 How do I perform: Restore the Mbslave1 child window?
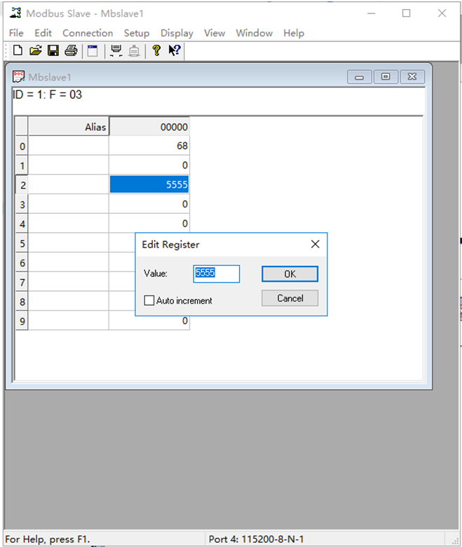[x=386, y=77]
